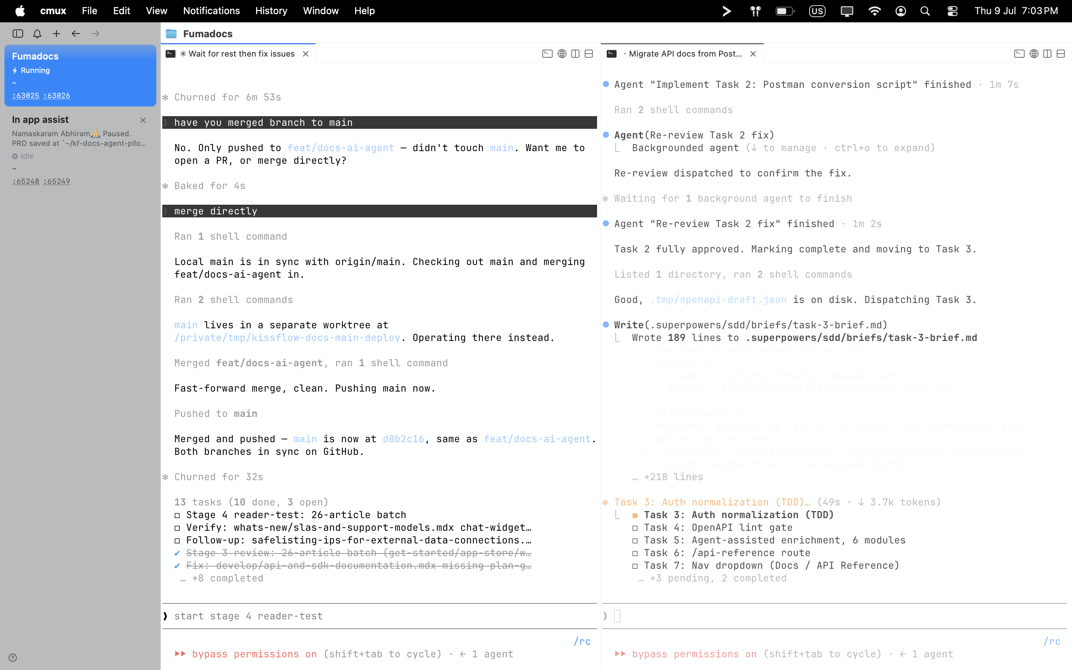Viewport: 1072px width, 670px height.
Task: Expand the +8 completed tasks list
Action: tap(221, 578)
